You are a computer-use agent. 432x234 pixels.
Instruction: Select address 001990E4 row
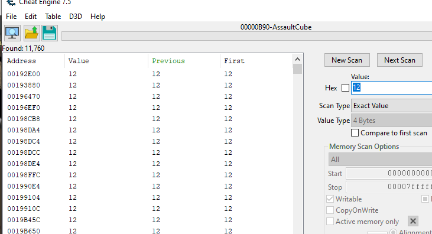[x=148, y=186]
